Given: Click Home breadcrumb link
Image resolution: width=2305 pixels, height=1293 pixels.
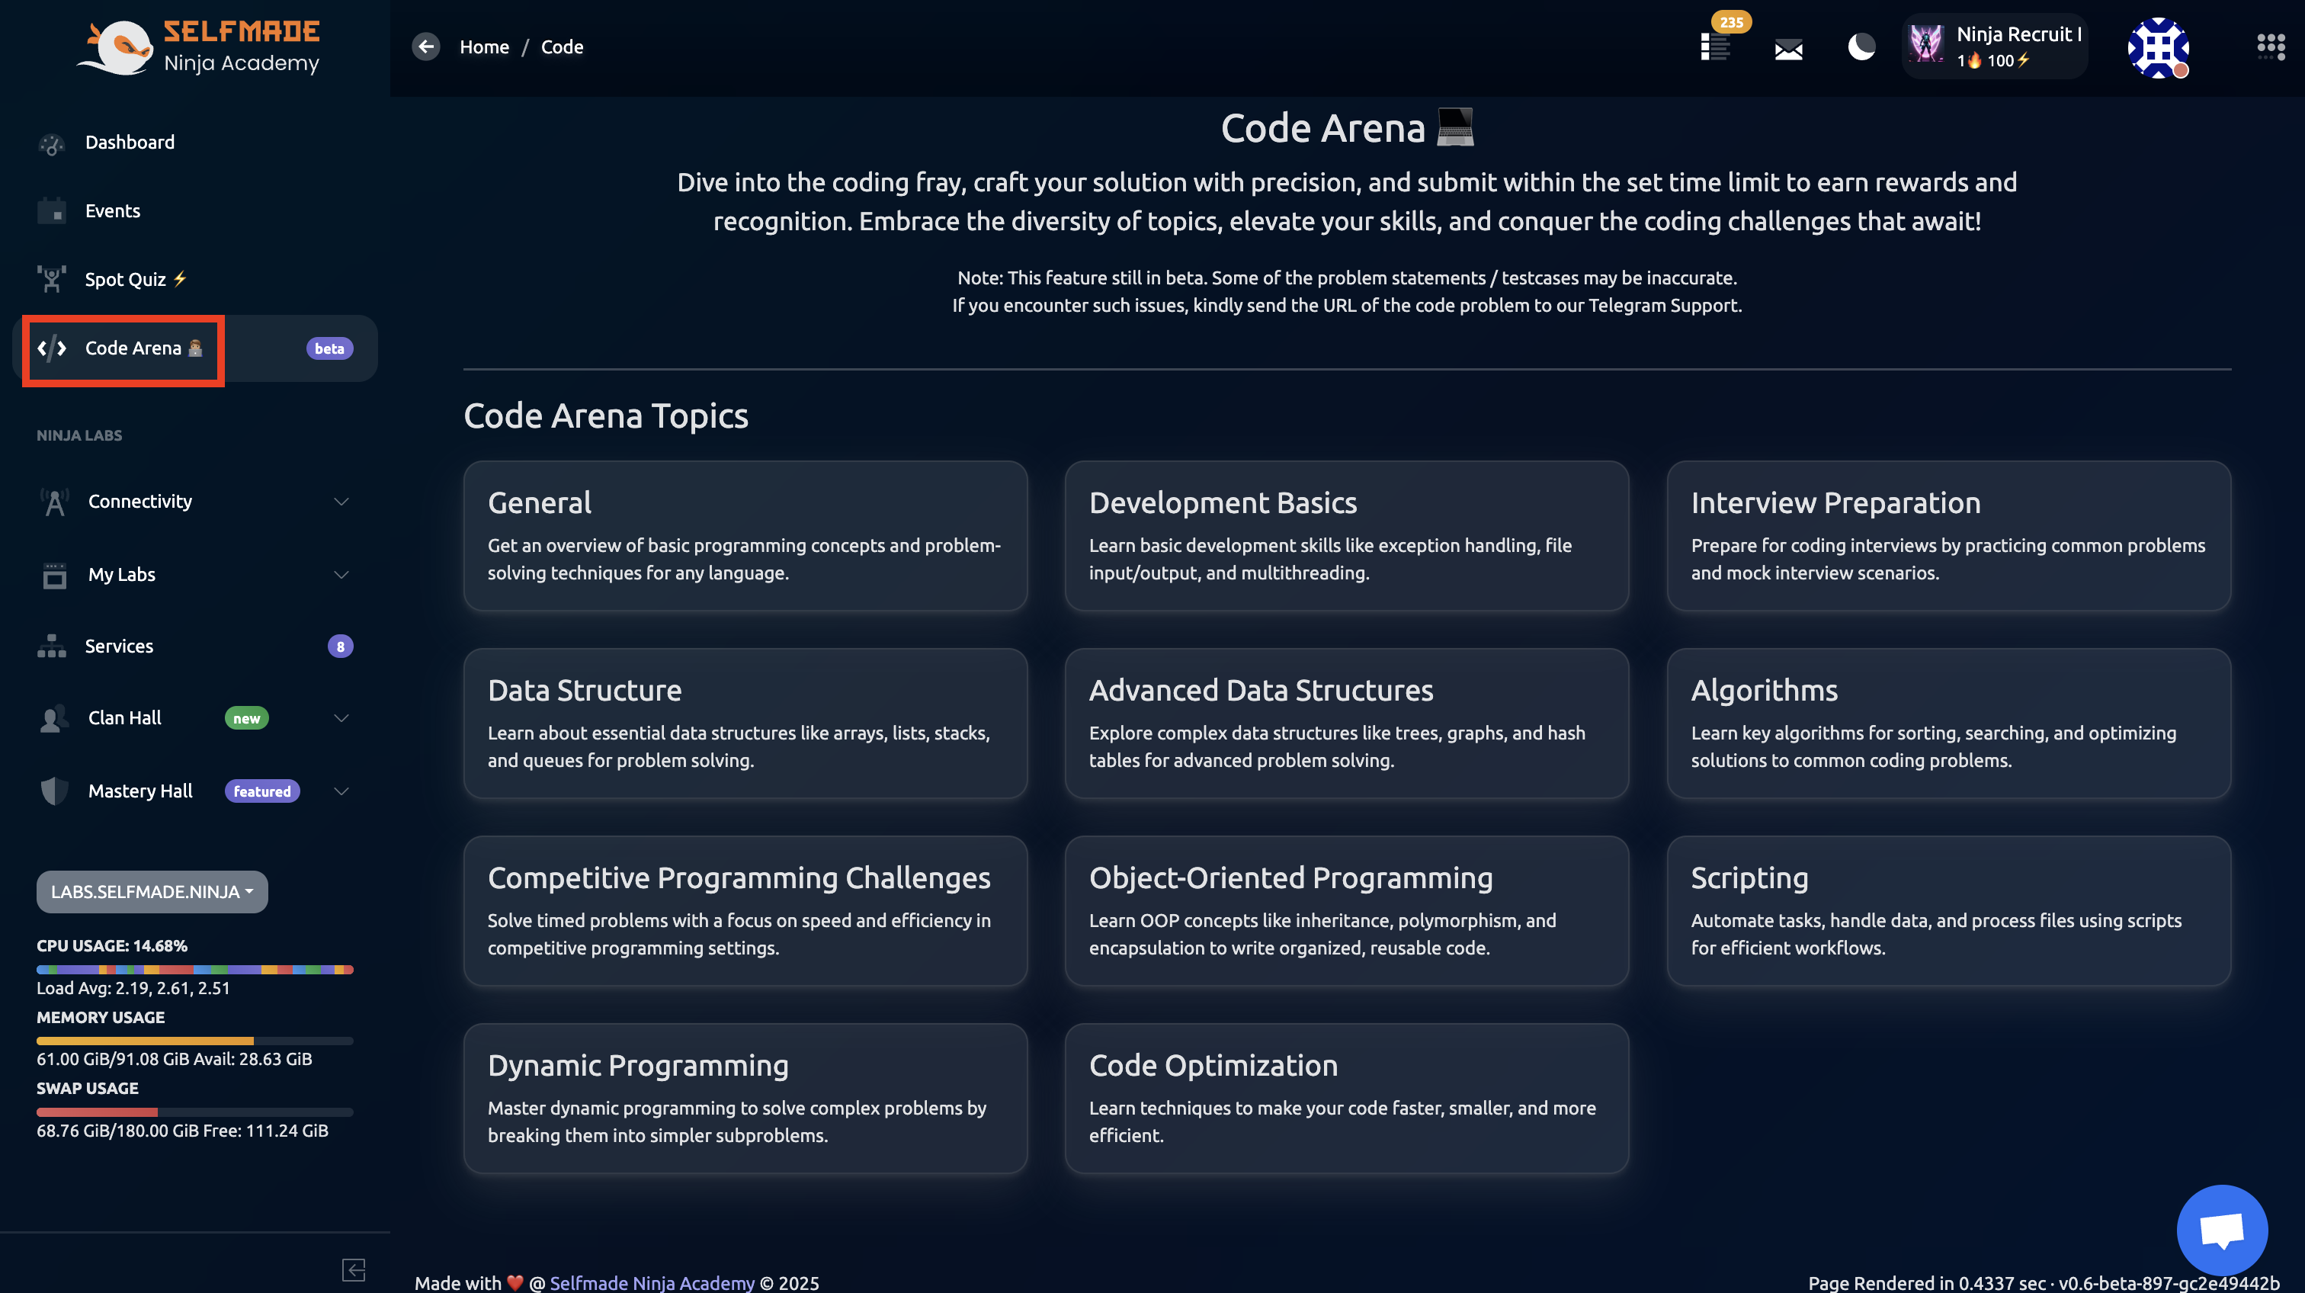Looking at the screenshot, I should 483,47.
